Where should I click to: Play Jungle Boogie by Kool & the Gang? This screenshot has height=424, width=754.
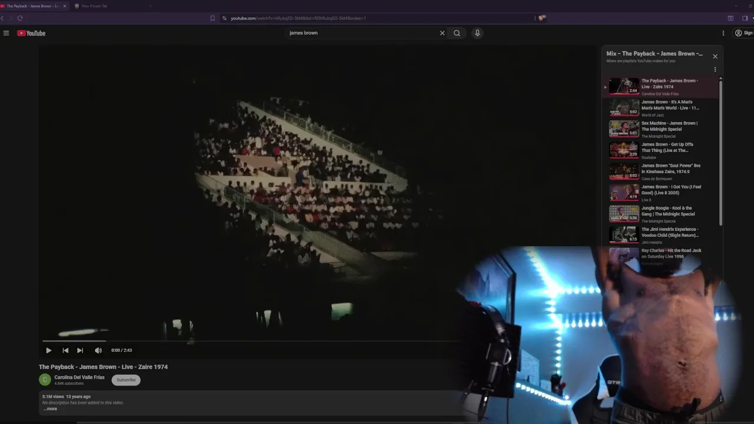click(x=662, y=214)
